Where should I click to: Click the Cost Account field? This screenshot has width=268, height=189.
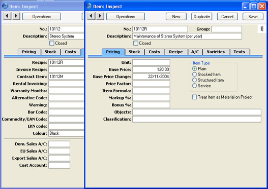(x=59, y=165)
